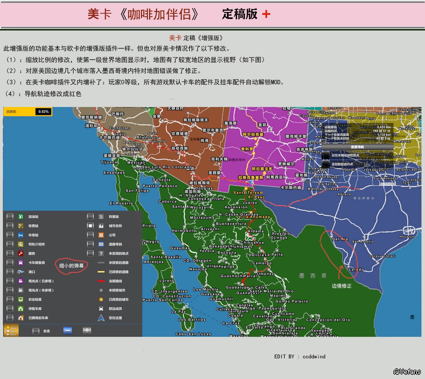425x379 pixels.
Task: Uncheck the city names (城市名称) checkbox
Action: click(x=90, y=226)
